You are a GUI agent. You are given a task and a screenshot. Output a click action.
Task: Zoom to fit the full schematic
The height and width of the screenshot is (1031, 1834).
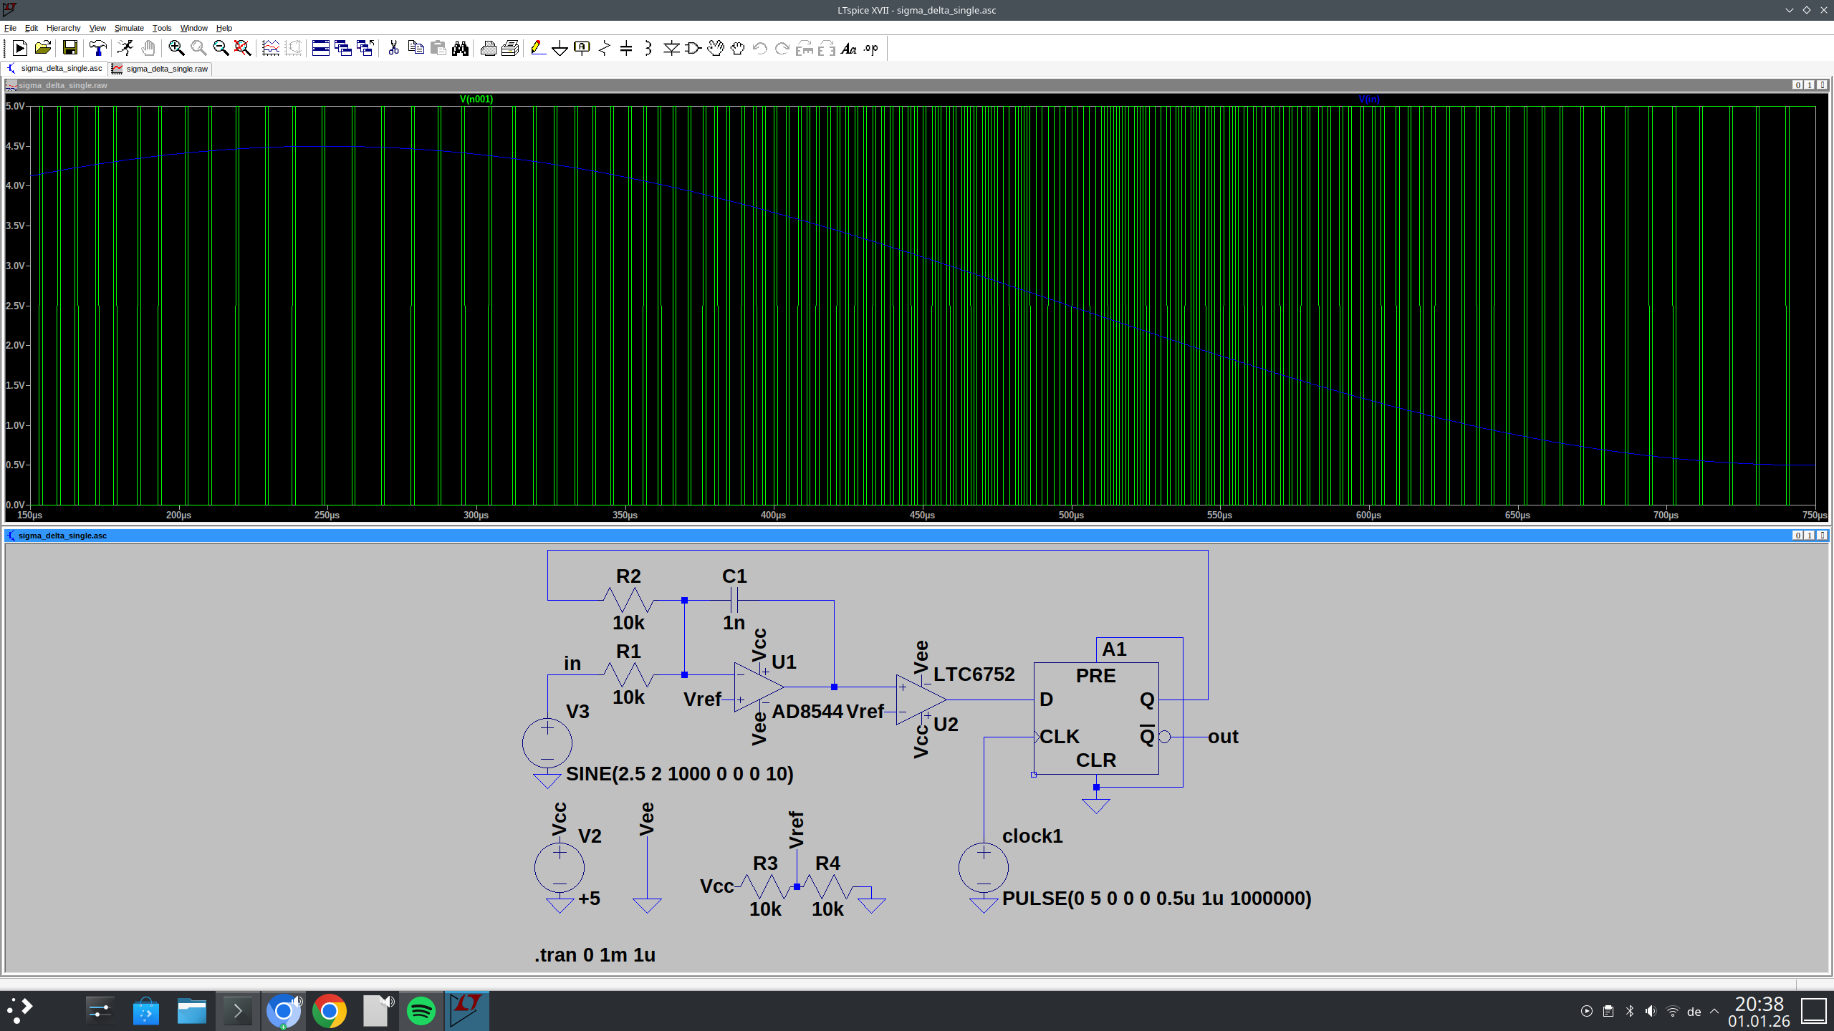[241, 48]
